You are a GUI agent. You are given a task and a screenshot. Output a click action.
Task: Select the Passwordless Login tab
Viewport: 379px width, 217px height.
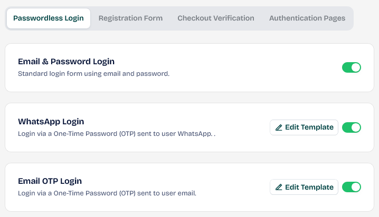tap(49, 18)
